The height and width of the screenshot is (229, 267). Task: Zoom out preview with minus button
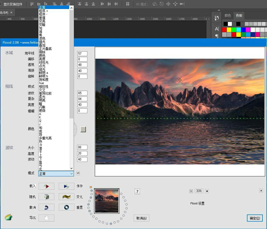click(x=191, y=191)
